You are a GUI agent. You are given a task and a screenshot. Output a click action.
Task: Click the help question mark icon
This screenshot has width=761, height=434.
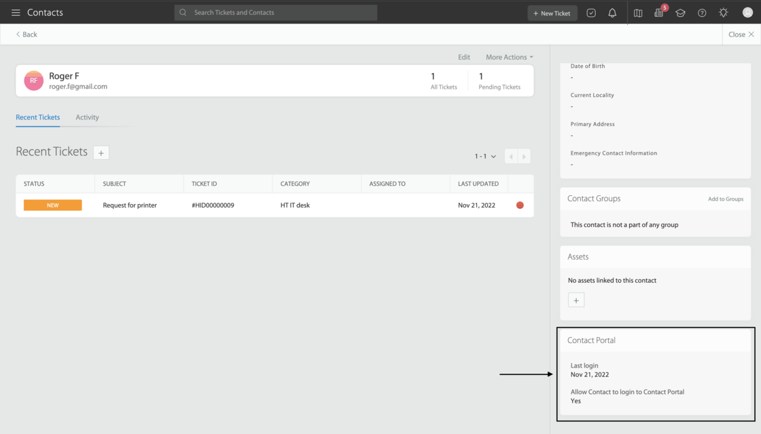(702, 13)
